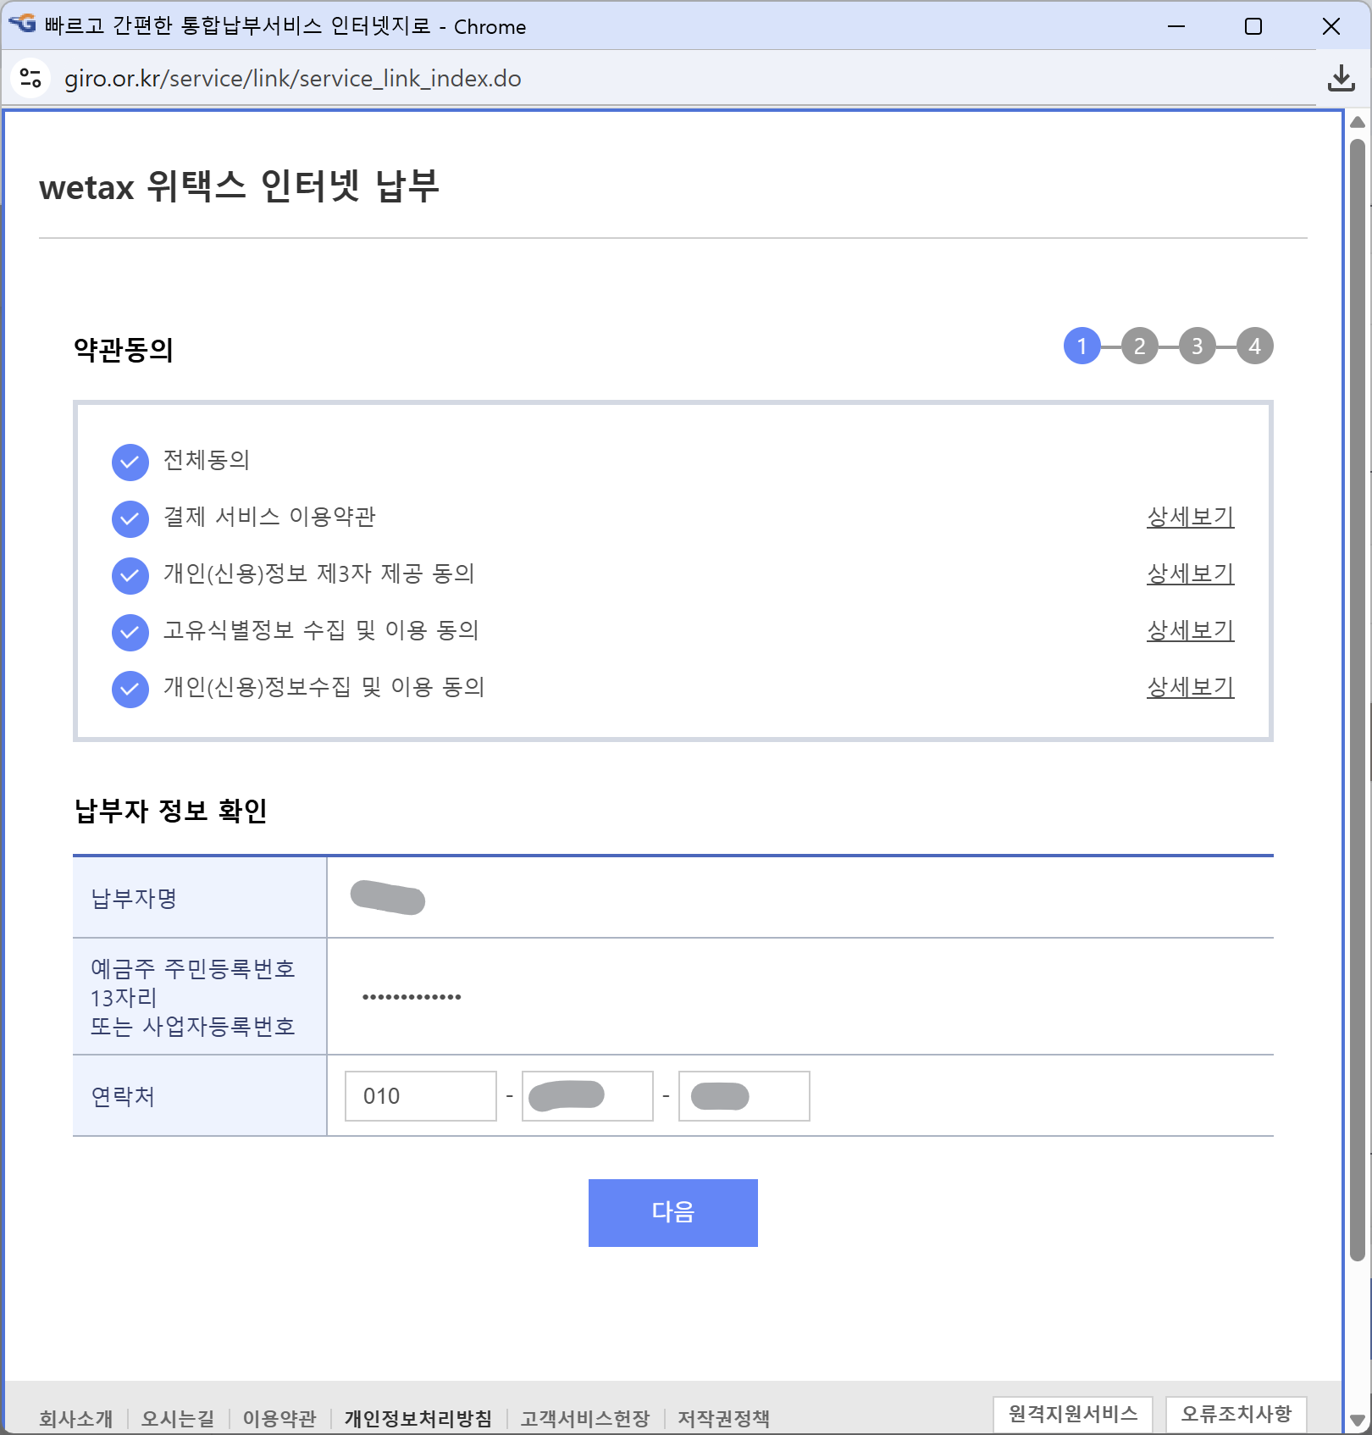
Task: Minimize the Chrome window
Action: click(1176, 26)
